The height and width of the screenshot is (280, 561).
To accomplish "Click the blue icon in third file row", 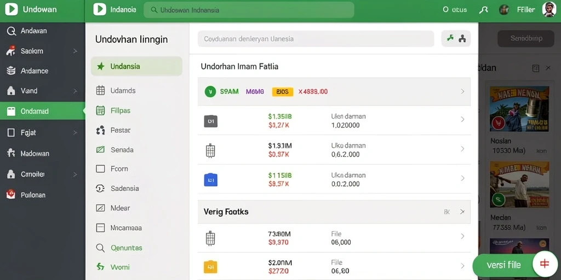I will coord(211,179).
